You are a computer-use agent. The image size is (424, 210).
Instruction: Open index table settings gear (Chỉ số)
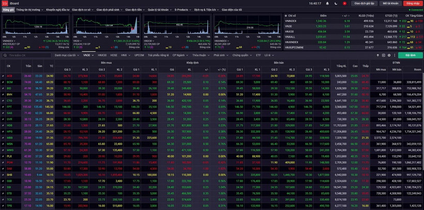tap(286, 16)
